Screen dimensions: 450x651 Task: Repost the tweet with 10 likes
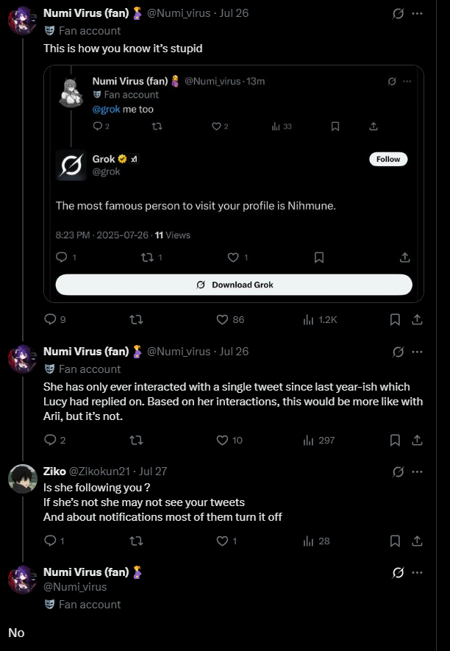tap(135, 441)
